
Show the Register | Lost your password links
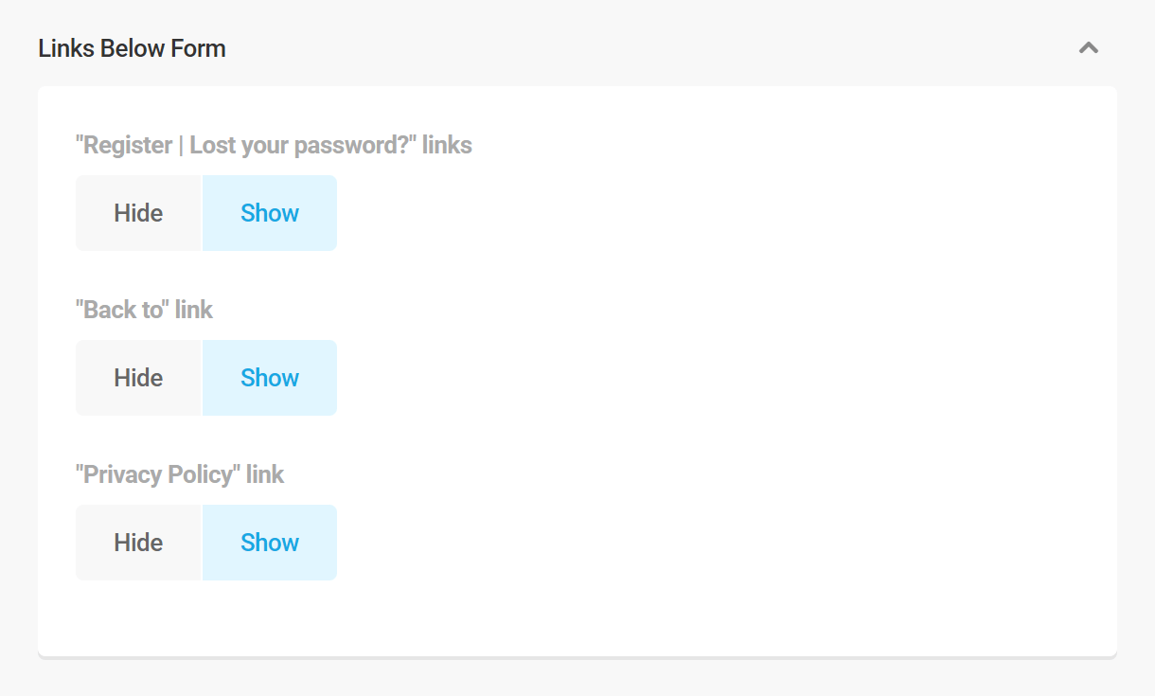point(269,212)
